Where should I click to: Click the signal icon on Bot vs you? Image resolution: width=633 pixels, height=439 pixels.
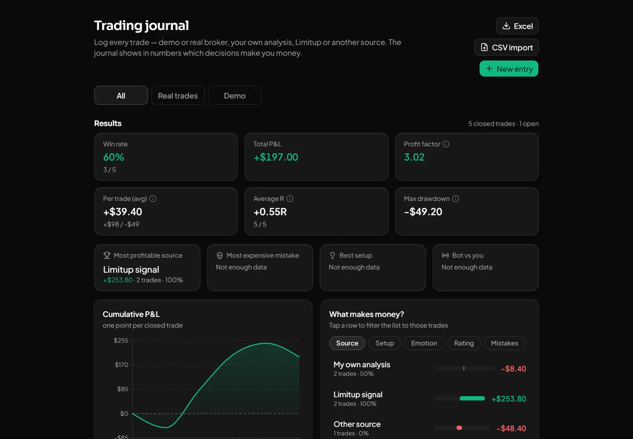tap(445, 255)
